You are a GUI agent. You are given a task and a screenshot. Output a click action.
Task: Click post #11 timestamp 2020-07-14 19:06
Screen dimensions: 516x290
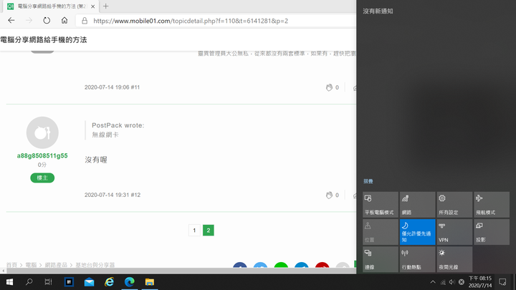point(107,87)
